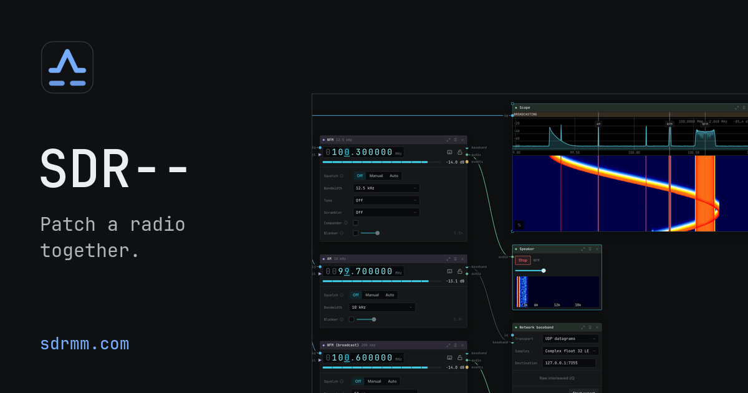This screenshot has width=748, height=393.
Task: Open Transport UDP datagrams dropdown
Action: click(x=570, y=339)
